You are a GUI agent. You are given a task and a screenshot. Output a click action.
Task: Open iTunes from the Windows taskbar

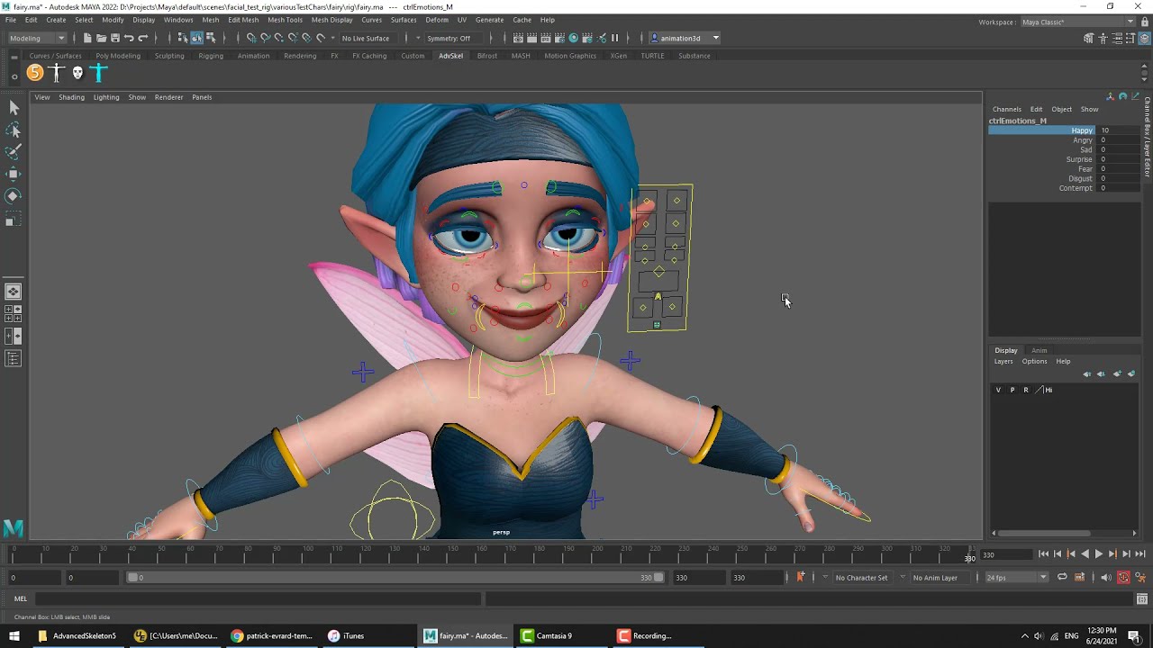[346, 635]
